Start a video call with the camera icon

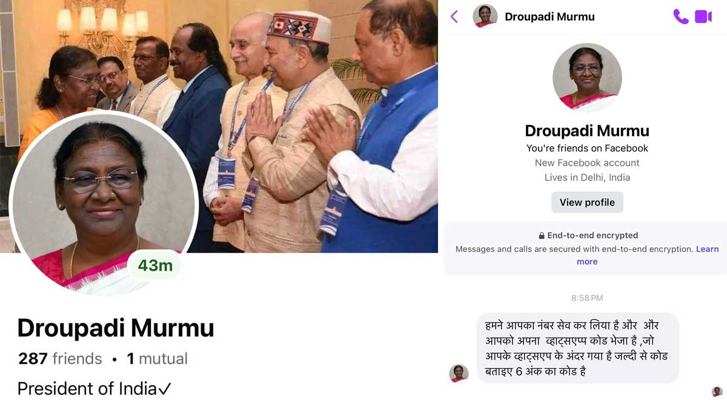[x=703, y=17]
